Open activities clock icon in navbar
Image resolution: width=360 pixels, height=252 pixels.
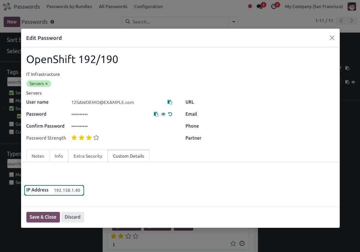(x=274, y=6)
